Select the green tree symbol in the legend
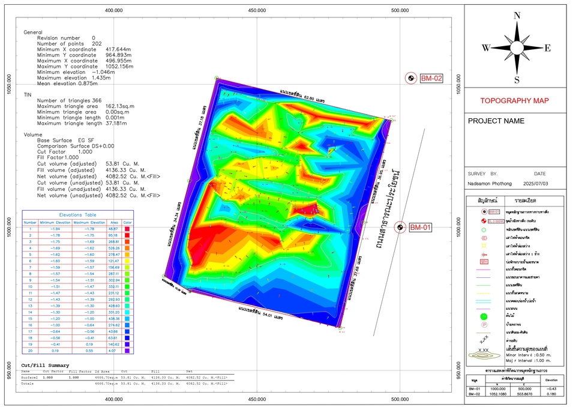576x407 pixels. [484, 316]
